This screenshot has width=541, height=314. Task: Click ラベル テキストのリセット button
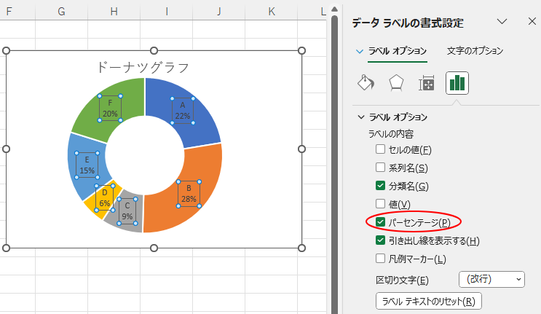pyautogui.click(x=428, y=301)
